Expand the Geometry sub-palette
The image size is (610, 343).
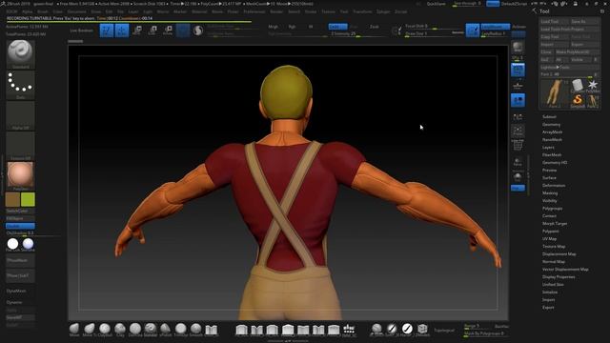tap(551, 125)
